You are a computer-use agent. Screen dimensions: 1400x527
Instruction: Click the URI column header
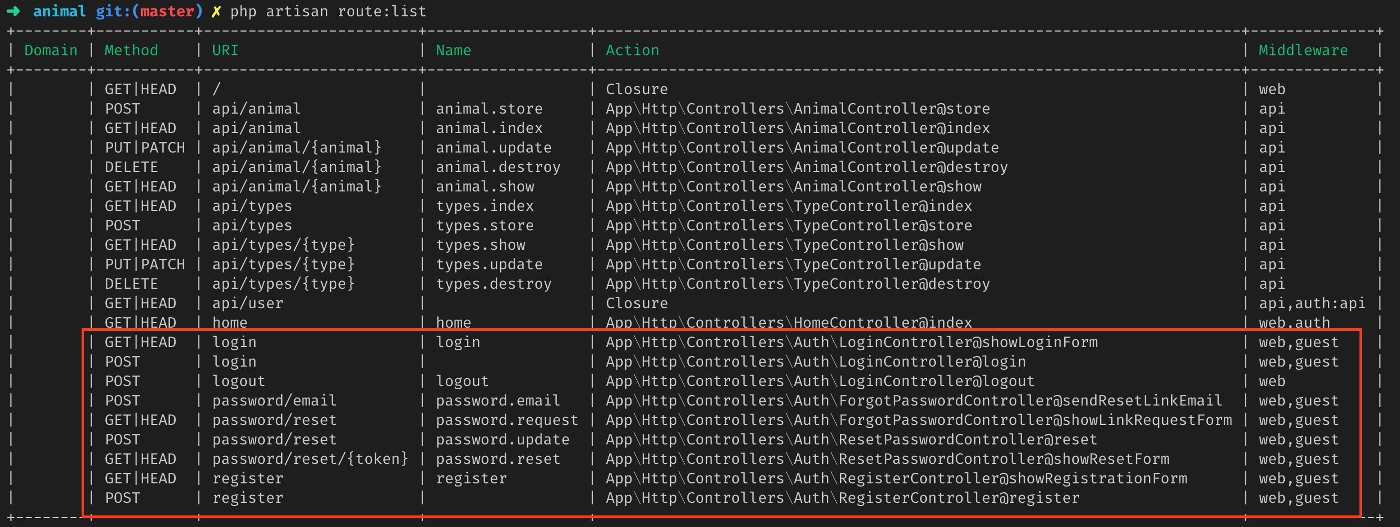(225, 50)
